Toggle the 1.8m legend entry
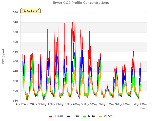The width and height of the screenshot is (162, 121). [x=73, y=116]
